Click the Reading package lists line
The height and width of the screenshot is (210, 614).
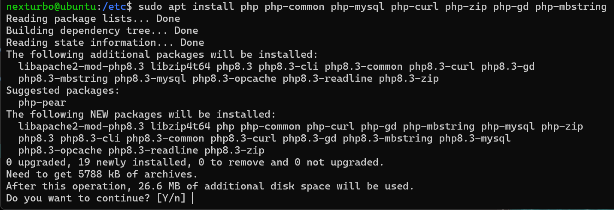click(93, 19)
